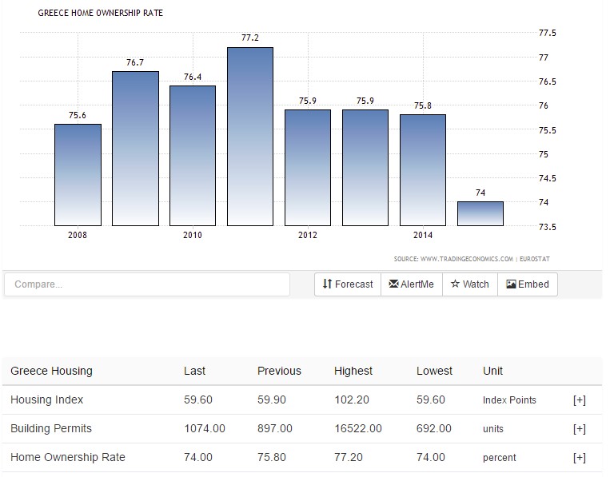Select the 76.7 bar for 2009
This screenshot has height=477, width=614.
(x=135, y=149)
